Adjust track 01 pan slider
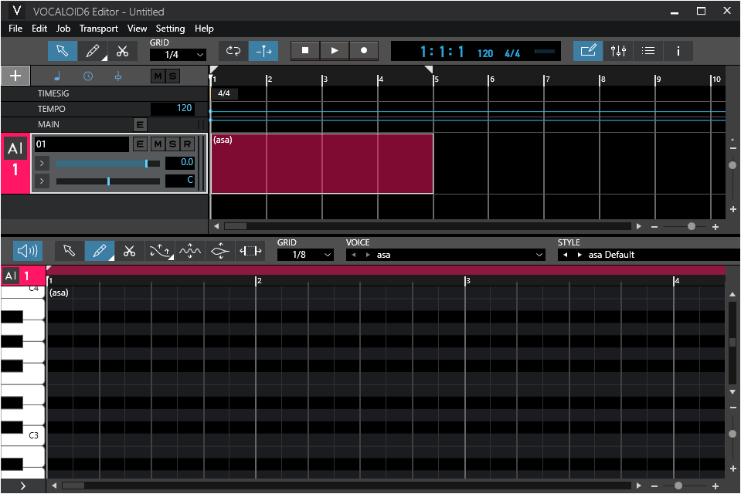741x494 pixels. [x=107, y=181]
